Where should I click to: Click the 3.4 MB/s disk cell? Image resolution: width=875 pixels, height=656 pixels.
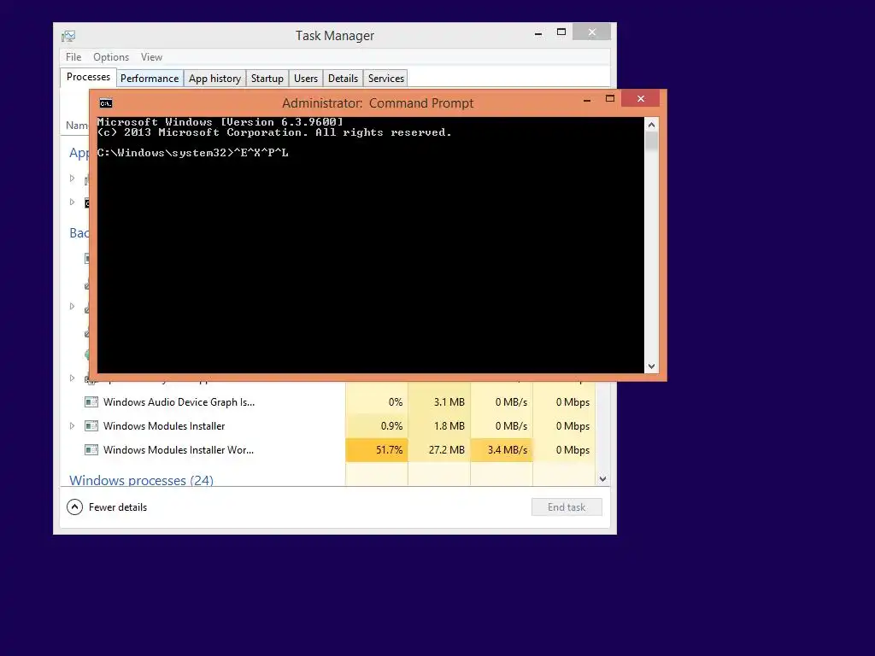point(502,449)
